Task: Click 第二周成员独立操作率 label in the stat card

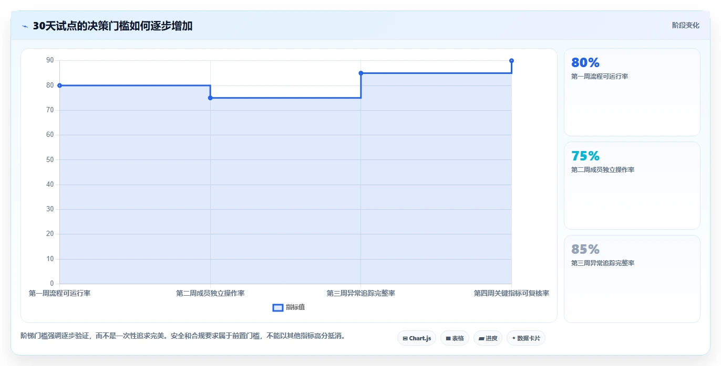Action: pos(603,170)
